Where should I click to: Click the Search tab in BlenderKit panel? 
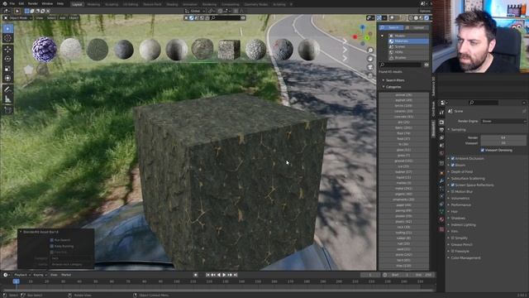coord(391,27)
